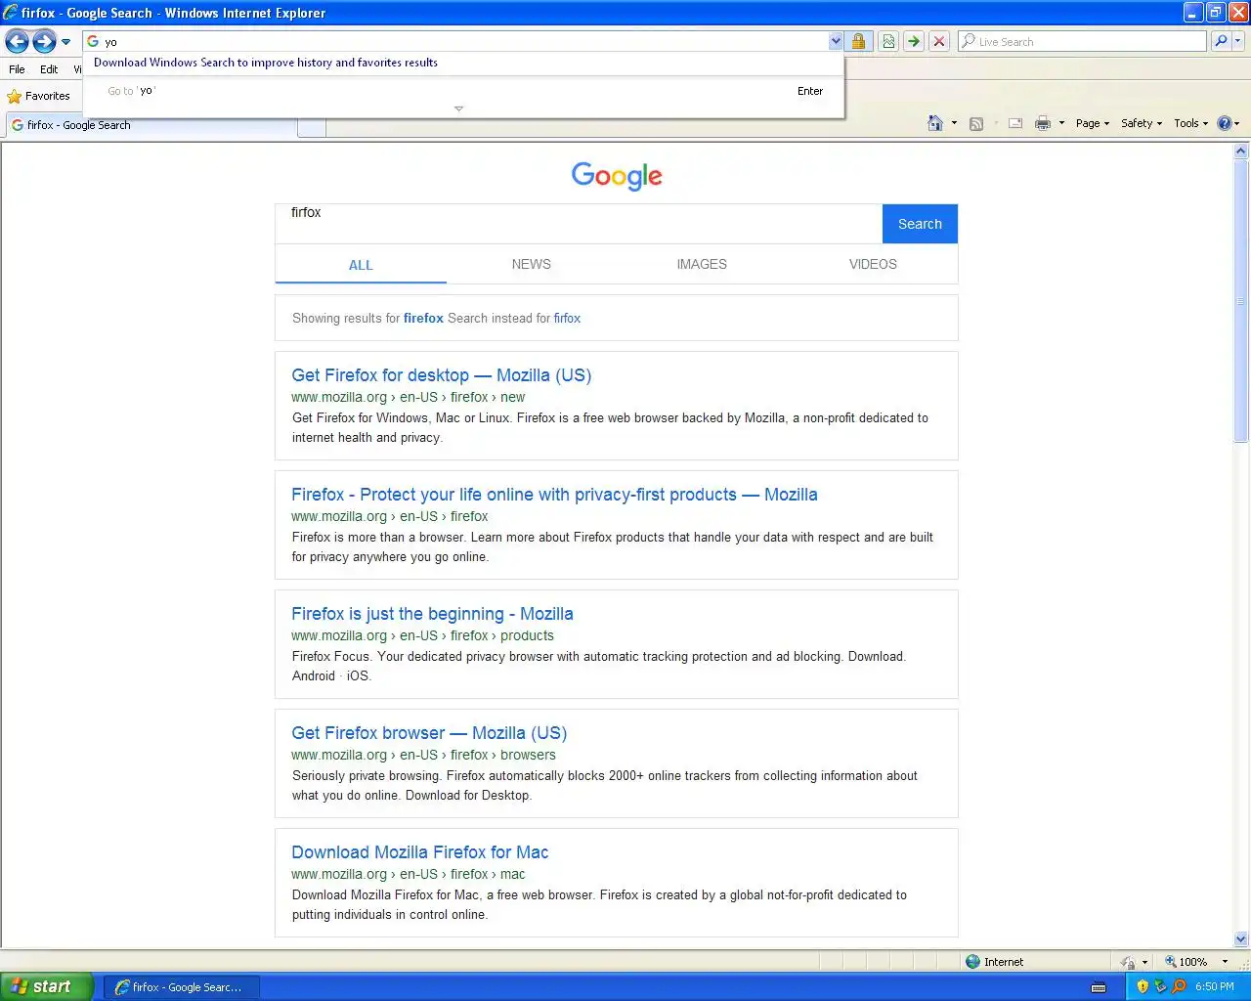Click the Protected Mode lock icon in status bar
The height and width of the screenshot is (1001, 1251).
[x=1129, y=962]
